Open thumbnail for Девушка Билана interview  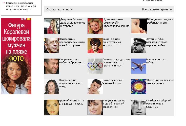(x=52, y=26)
